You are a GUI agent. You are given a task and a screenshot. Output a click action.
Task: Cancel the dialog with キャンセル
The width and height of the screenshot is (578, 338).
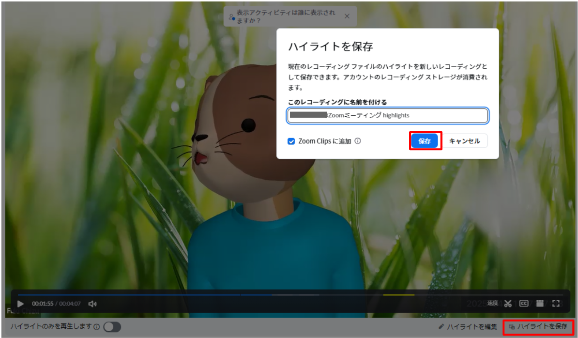[x=464, y=141]
